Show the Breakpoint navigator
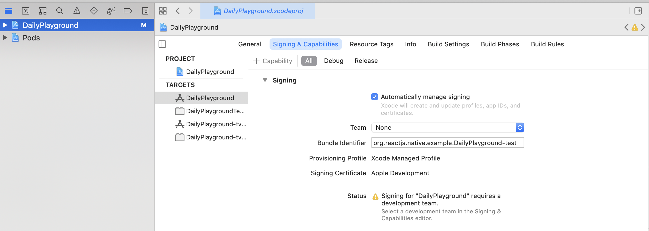649x231 pixels. [x=128, y=11]
